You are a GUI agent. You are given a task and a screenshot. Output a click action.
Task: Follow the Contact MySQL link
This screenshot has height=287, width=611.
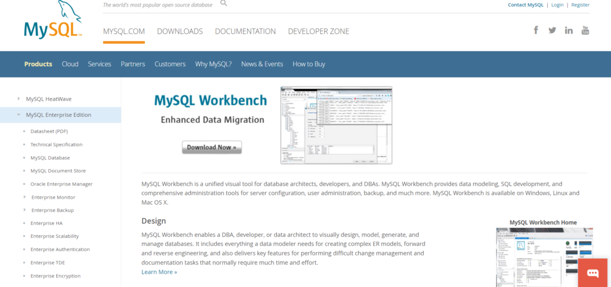click(x=526, y=5)
